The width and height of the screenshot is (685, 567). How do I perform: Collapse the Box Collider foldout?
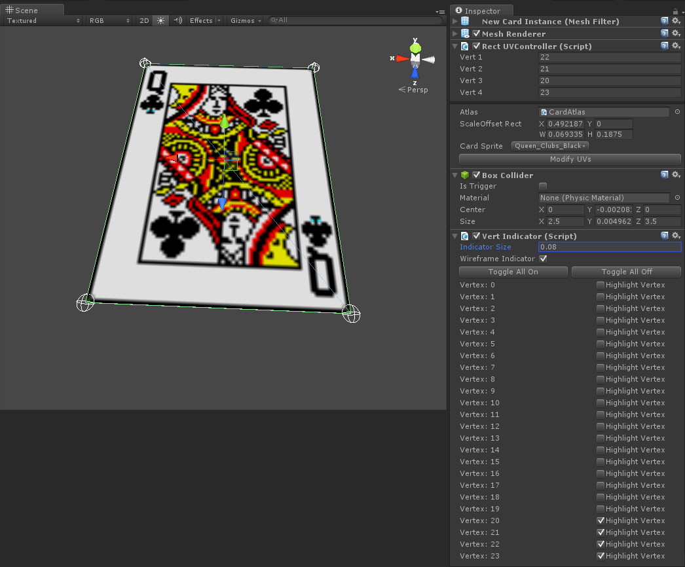coord(454,175)
